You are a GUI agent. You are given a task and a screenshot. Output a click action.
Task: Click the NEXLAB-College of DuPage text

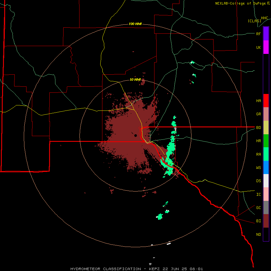pos(241,3)
